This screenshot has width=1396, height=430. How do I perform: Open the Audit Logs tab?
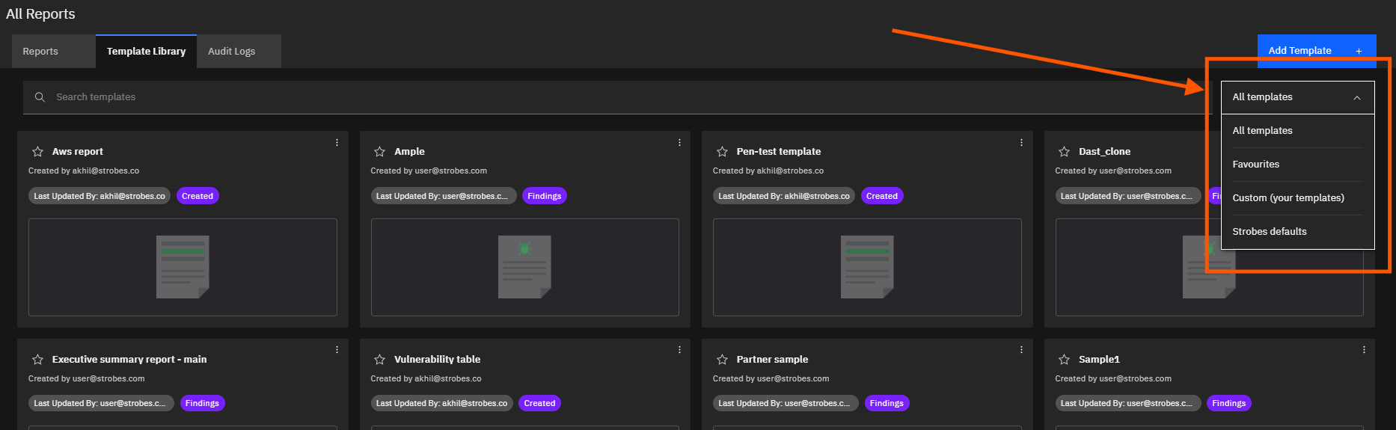[x=239, y=52]
